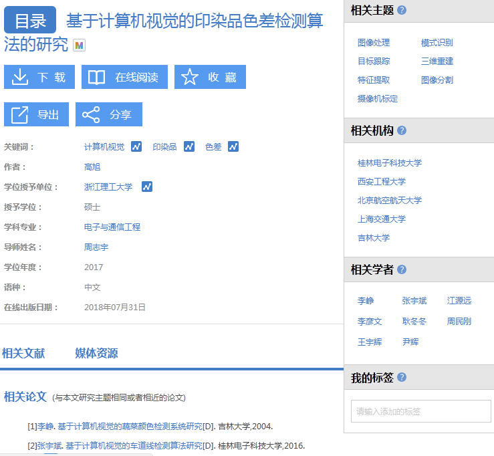Click the 目录 contents button

pos(30,20)
